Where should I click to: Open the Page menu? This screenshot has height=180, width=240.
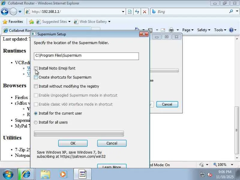coord(188,30)
